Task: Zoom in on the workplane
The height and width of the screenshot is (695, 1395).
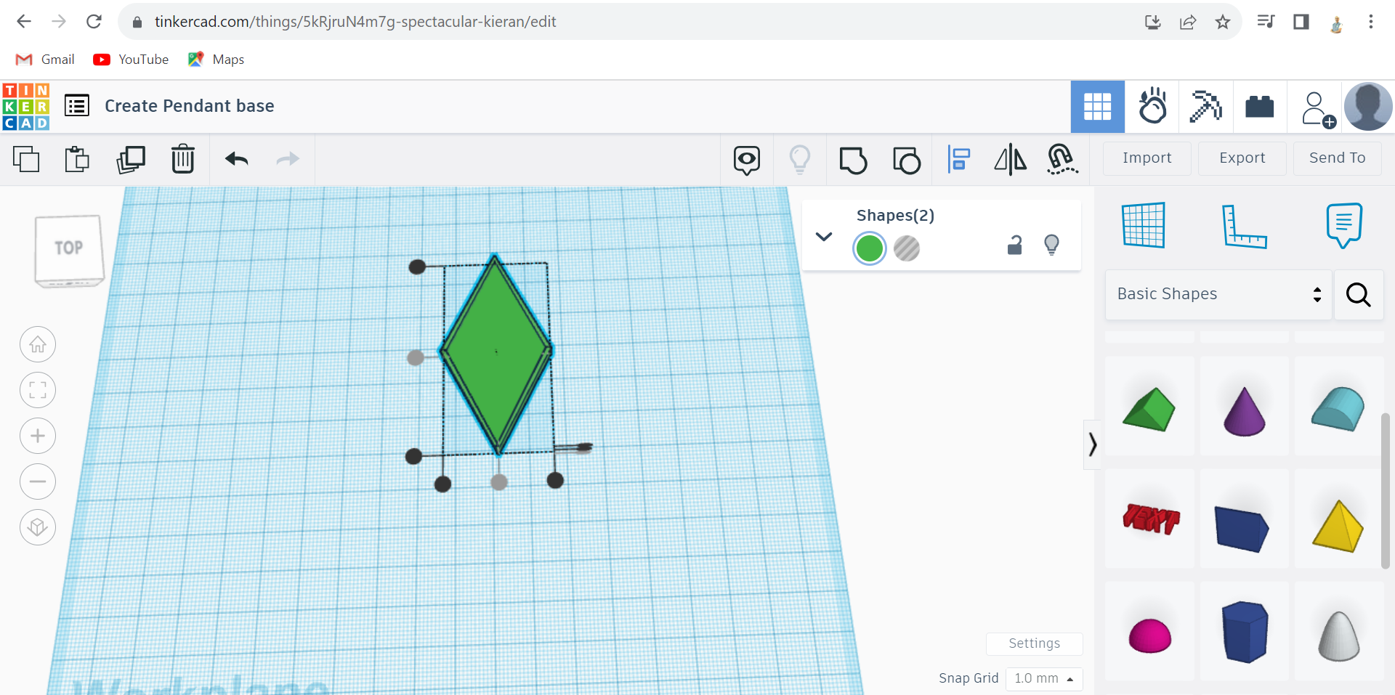Action: coord(38,436)
